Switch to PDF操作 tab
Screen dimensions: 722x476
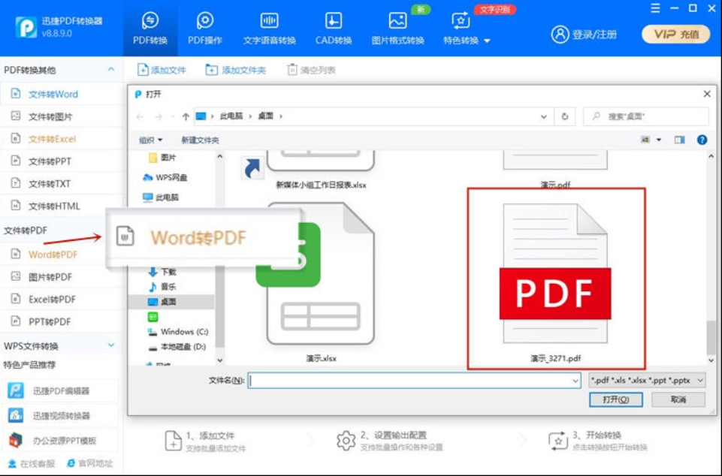[x=205, y=29]
